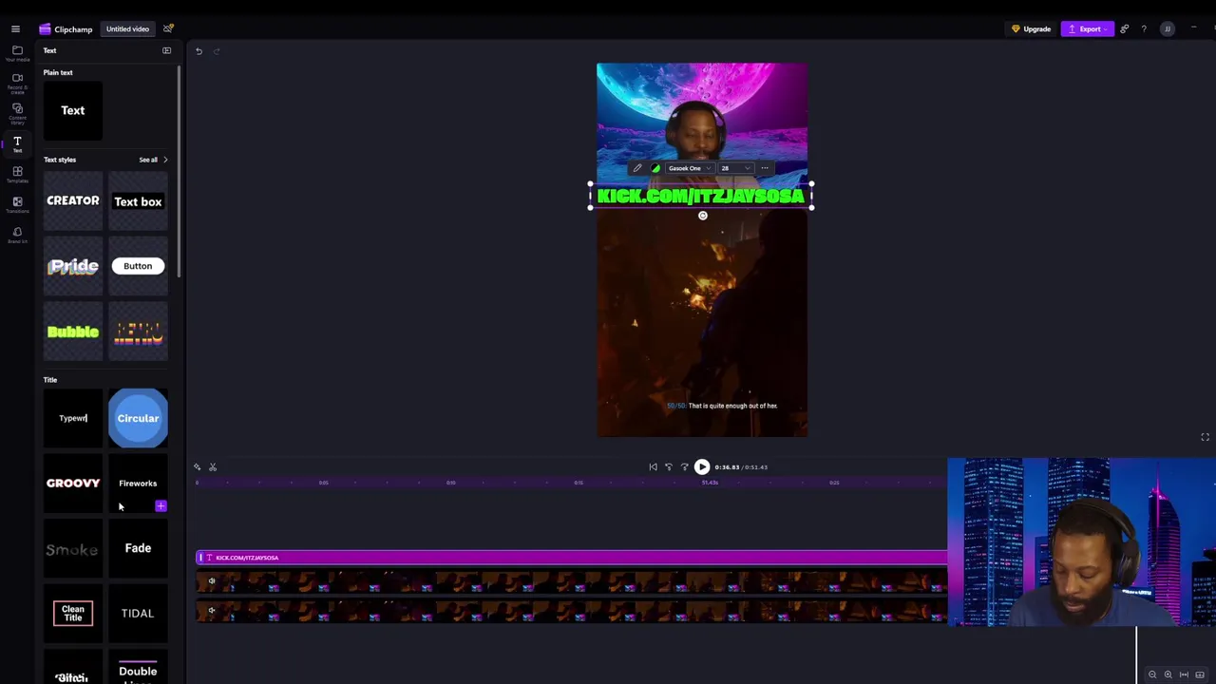This screenshot has width=1216, height=684.
Task: Open the font size 28 dropdown
Action: pos(734,168)
